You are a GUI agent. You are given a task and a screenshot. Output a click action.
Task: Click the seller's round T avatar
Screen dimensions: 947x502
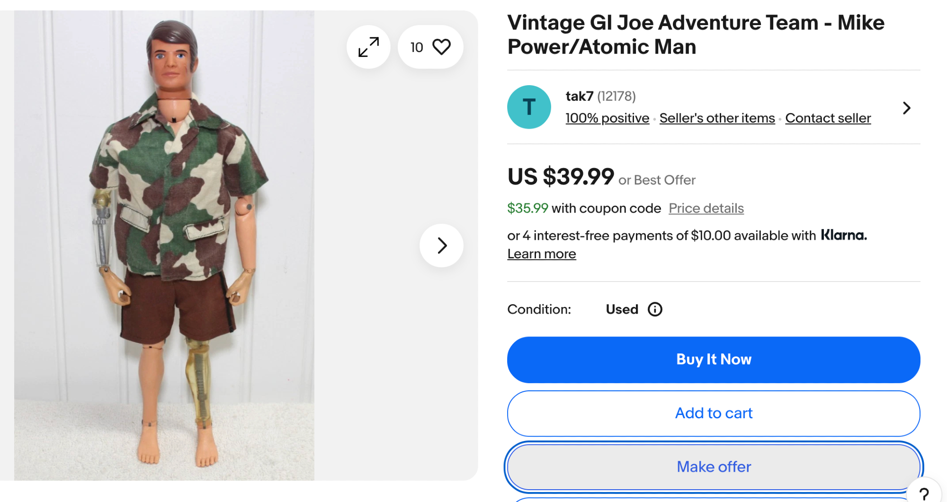click(529, 107)
